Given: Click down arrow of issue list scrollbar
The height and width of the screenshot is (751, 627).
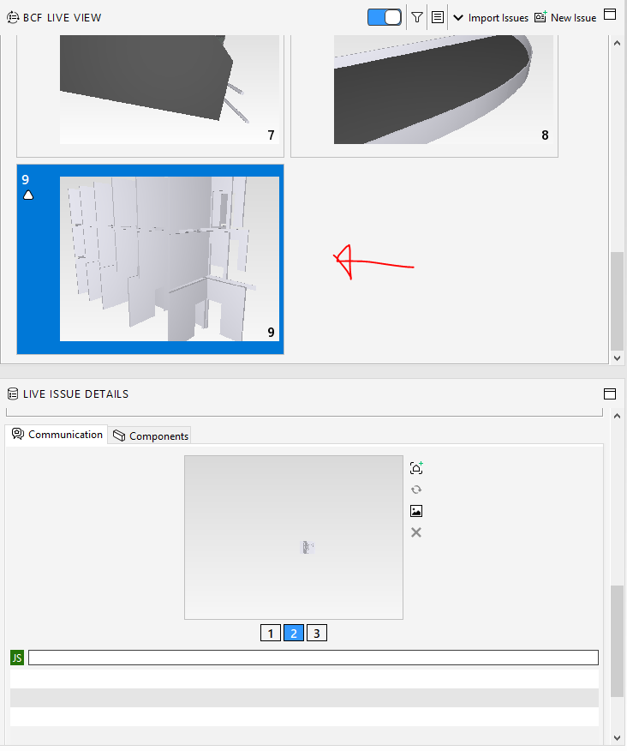Looking at the screenshot, I should (617, 357).
